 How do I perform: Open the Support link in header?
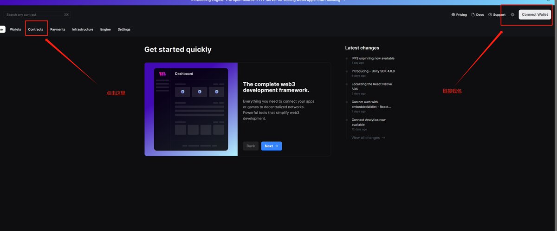click(x=497, y=14)
